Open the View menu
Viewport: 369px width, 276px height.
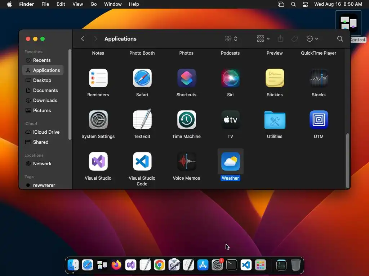click(x=78, y=4)
